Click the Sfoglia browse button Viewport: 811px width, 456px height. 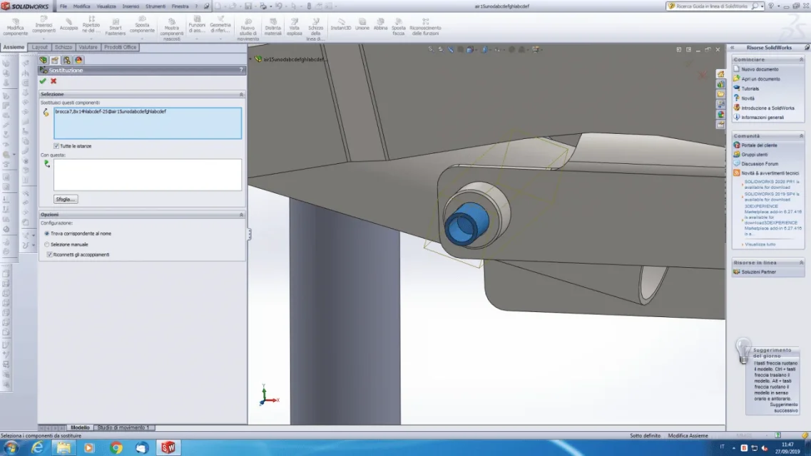point(66,199)
